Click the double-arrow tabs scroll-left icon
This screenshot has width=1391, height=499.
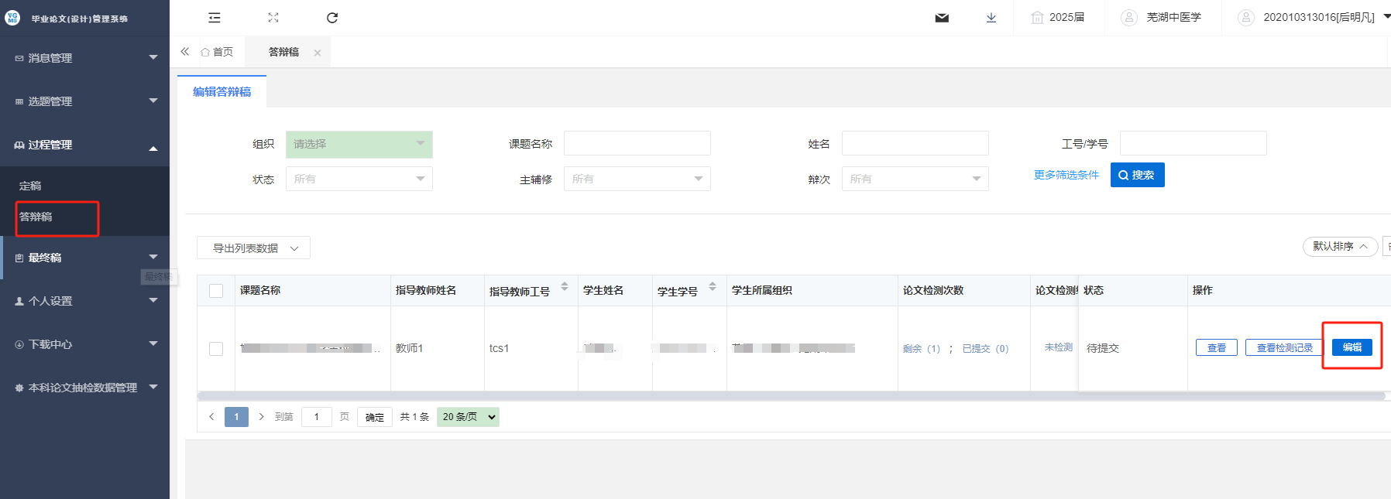click(185, 52)
